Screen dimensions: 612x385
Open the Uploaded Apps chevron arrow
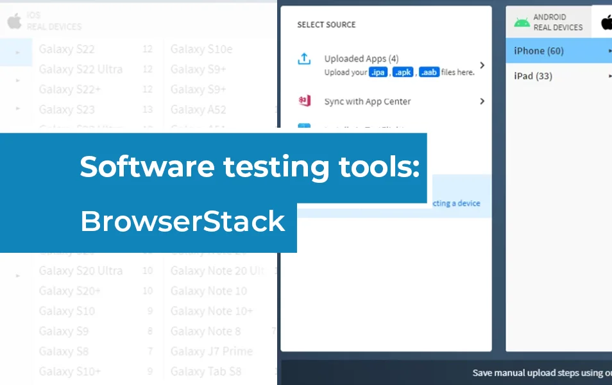click(482, 64)
